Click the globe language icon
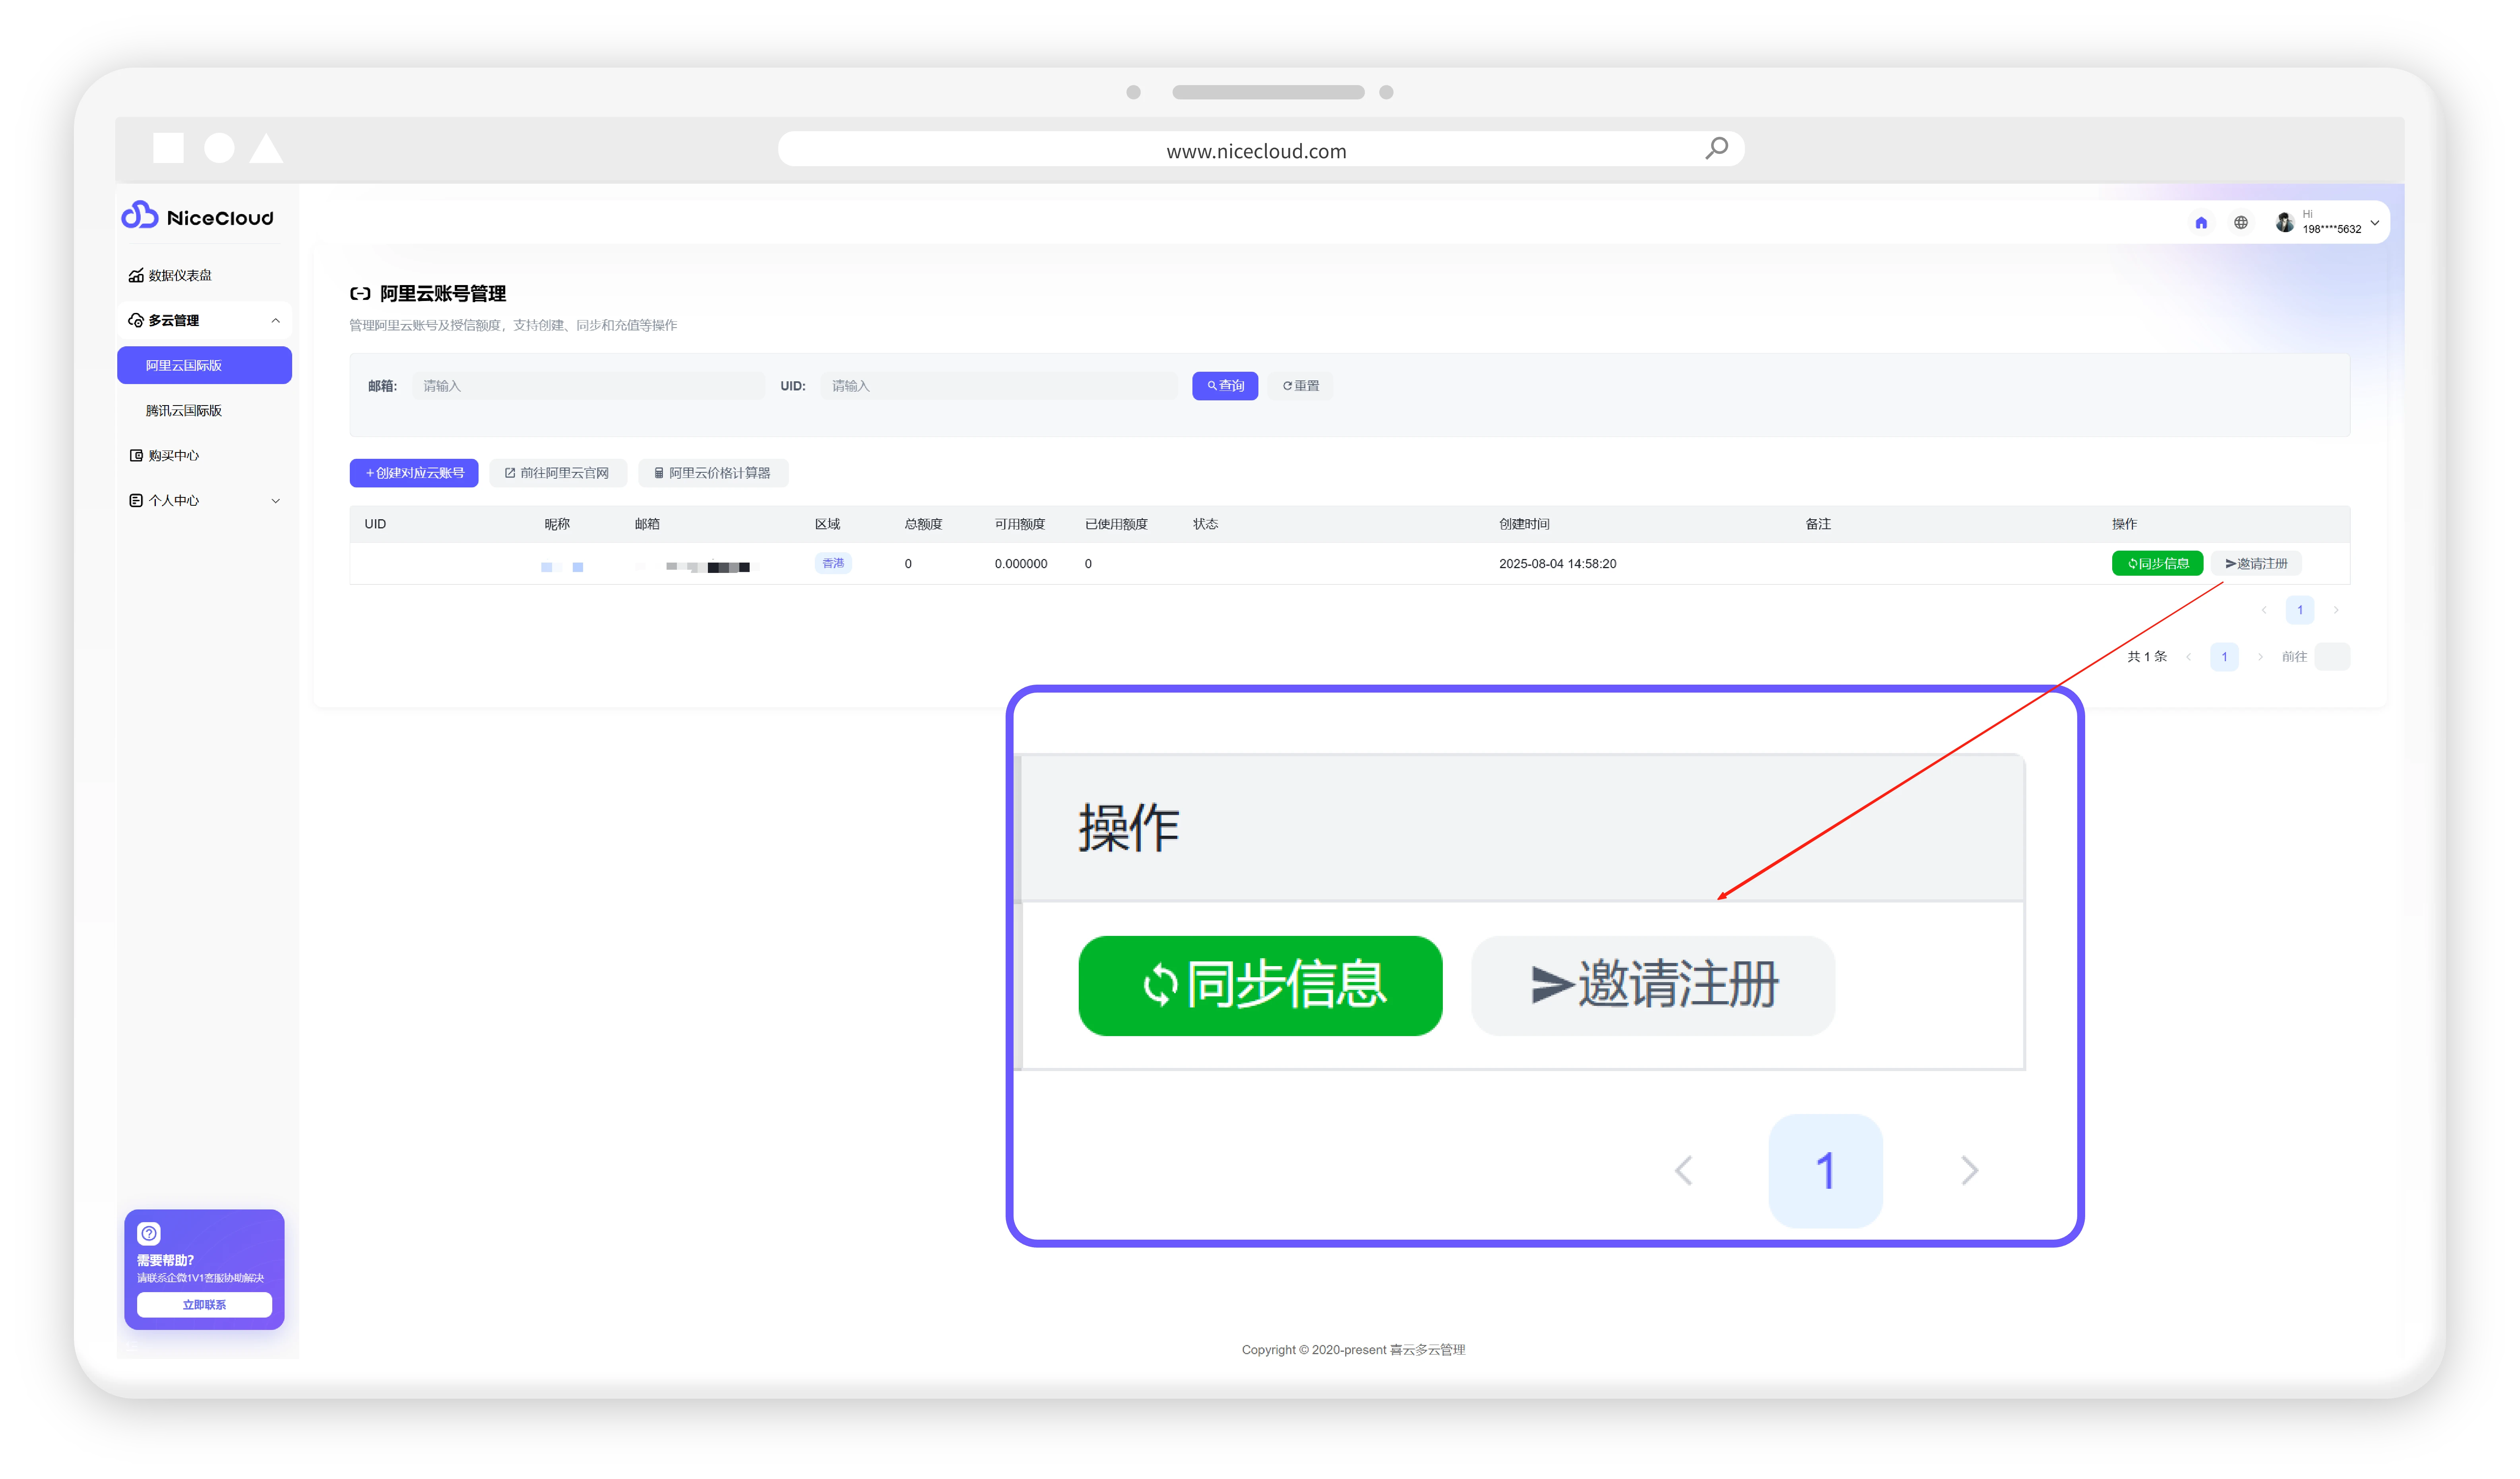 click(2240, 223)
